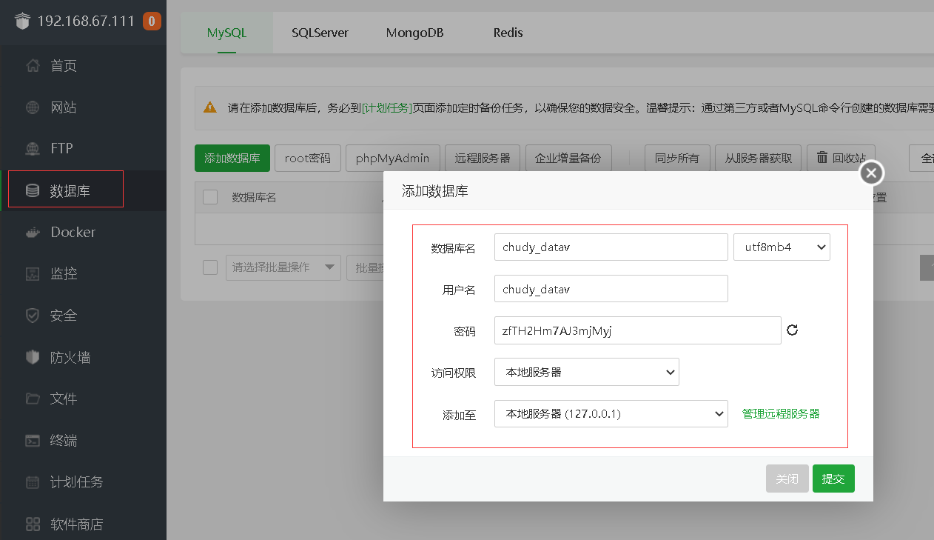Expand the 访问权限 access permission dropdown
The image size is (934, 540).
586,372
